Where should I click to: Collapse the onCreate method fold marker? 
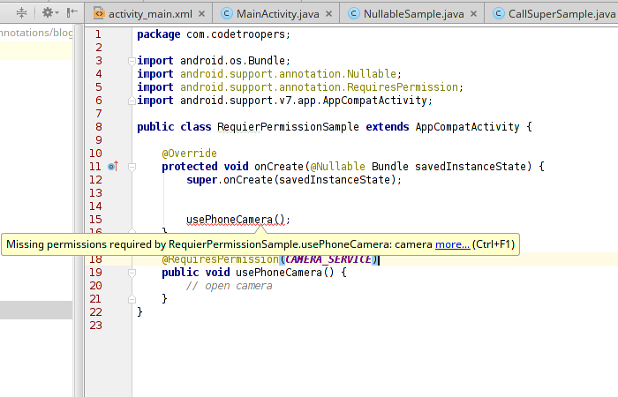pyautogui.click(x=131, y=166)
